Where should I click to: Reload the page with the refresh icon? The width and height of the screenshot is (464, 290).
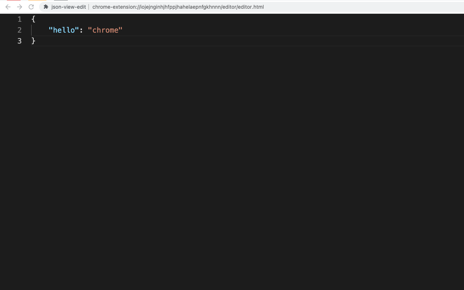pyautogui.click(x=31, y=7)
